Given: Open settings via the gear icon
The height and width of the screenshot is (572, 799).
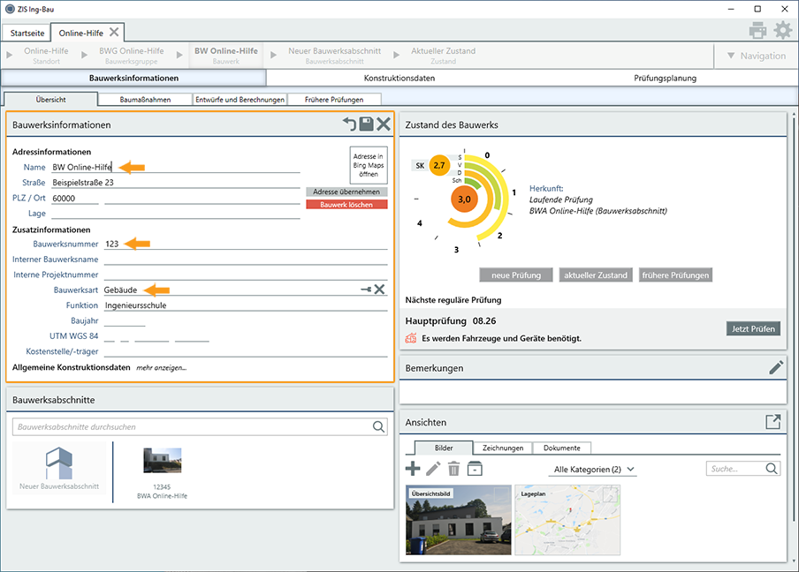Looking at the screenshot, I should tap(782, 31).
